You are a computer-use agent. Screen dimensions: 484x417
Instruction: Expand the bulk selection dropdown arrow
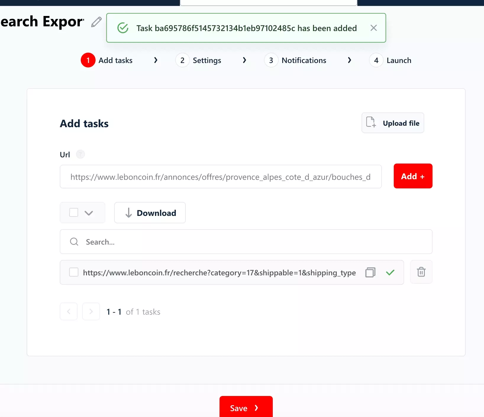pos(89,213)
